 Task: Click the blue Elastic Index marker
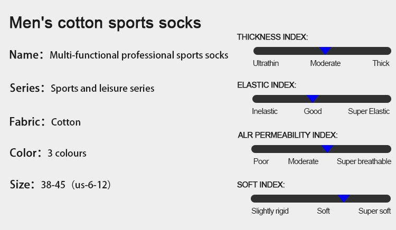(313, 99)
